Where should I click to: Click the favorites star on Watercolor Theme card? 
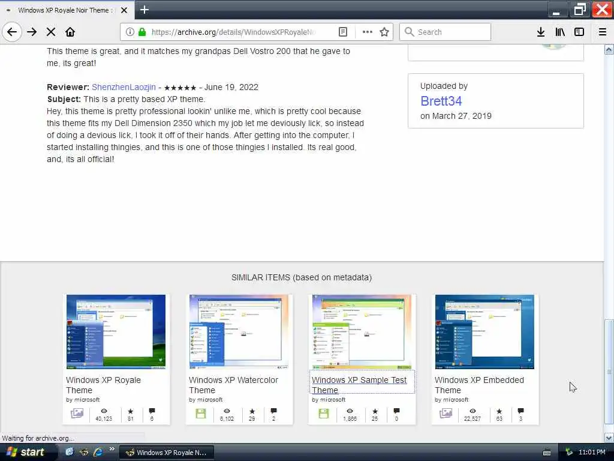[252, 411]
